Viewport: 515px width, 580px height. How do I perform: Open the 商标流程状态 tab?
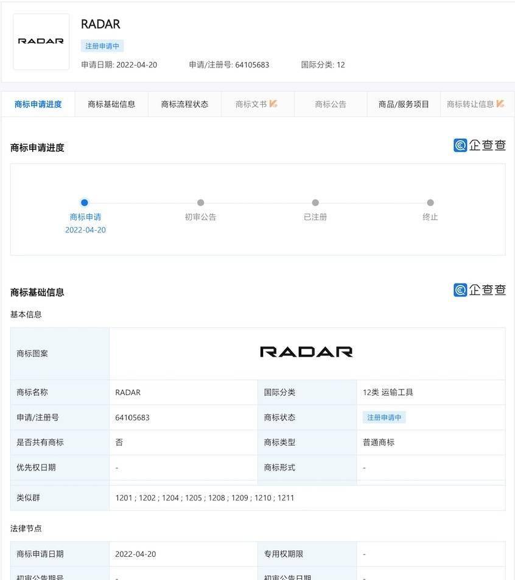pyautogui.click(x=184, y=104)
